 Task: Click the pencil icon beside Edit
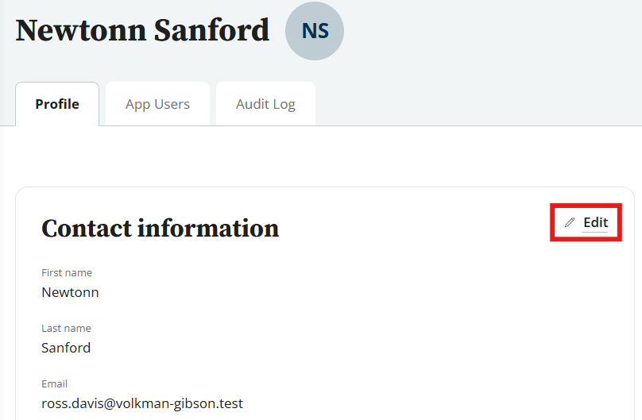569,223
